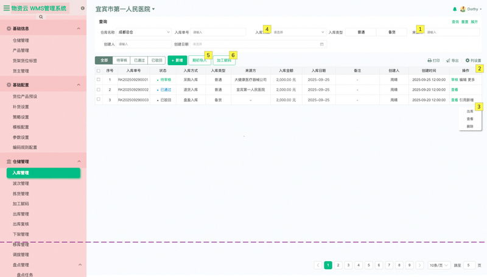Open 列设置 column settings gear

(x=468, y=61)
